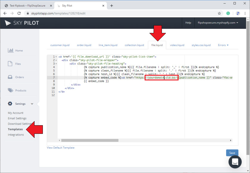
Task: Open View Default Template link
Action: (61, 148)
